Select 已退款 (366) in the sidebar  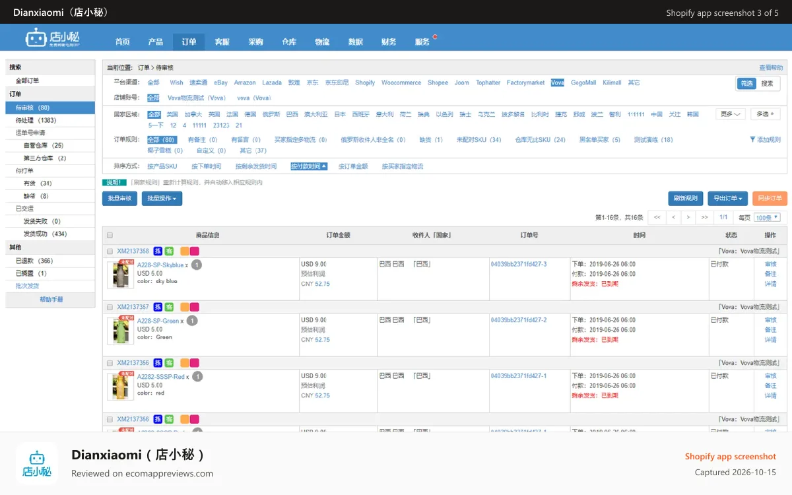50,261
